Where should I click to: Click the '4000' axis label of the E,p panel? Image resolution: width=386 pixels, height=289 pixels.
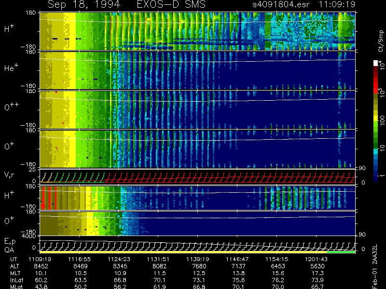coord(29,236)
